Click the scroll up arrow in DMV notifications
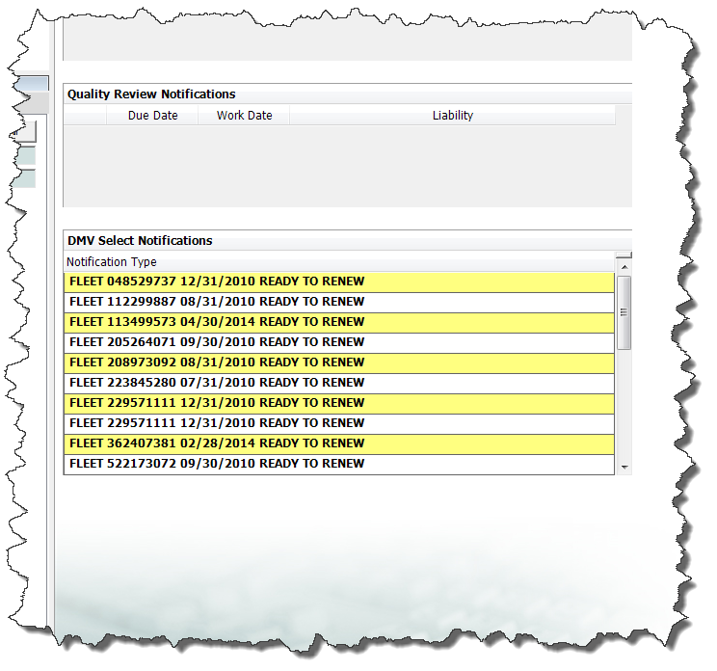 (x=624, y=266)
